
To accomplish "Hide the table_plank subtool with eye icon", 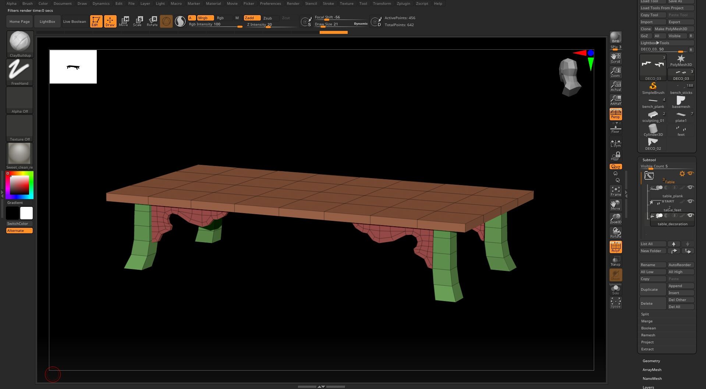I will click(690, 187).
